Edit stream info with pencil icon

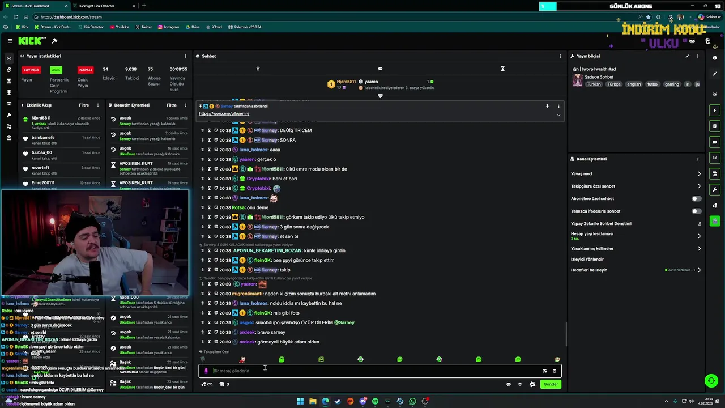(x=688, y=56)
